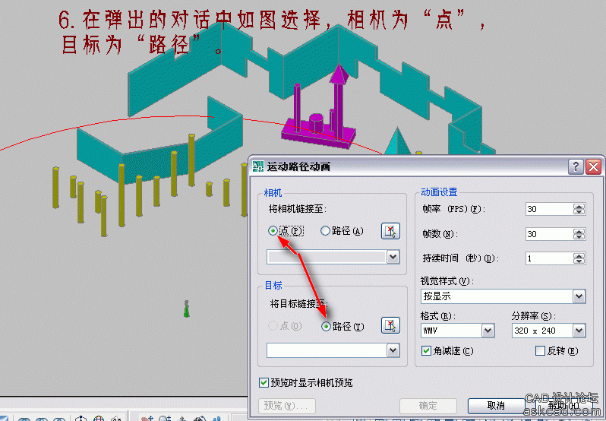Click the 动画设置 group label
The image size is (606, 421).
(x=439, y=192)
